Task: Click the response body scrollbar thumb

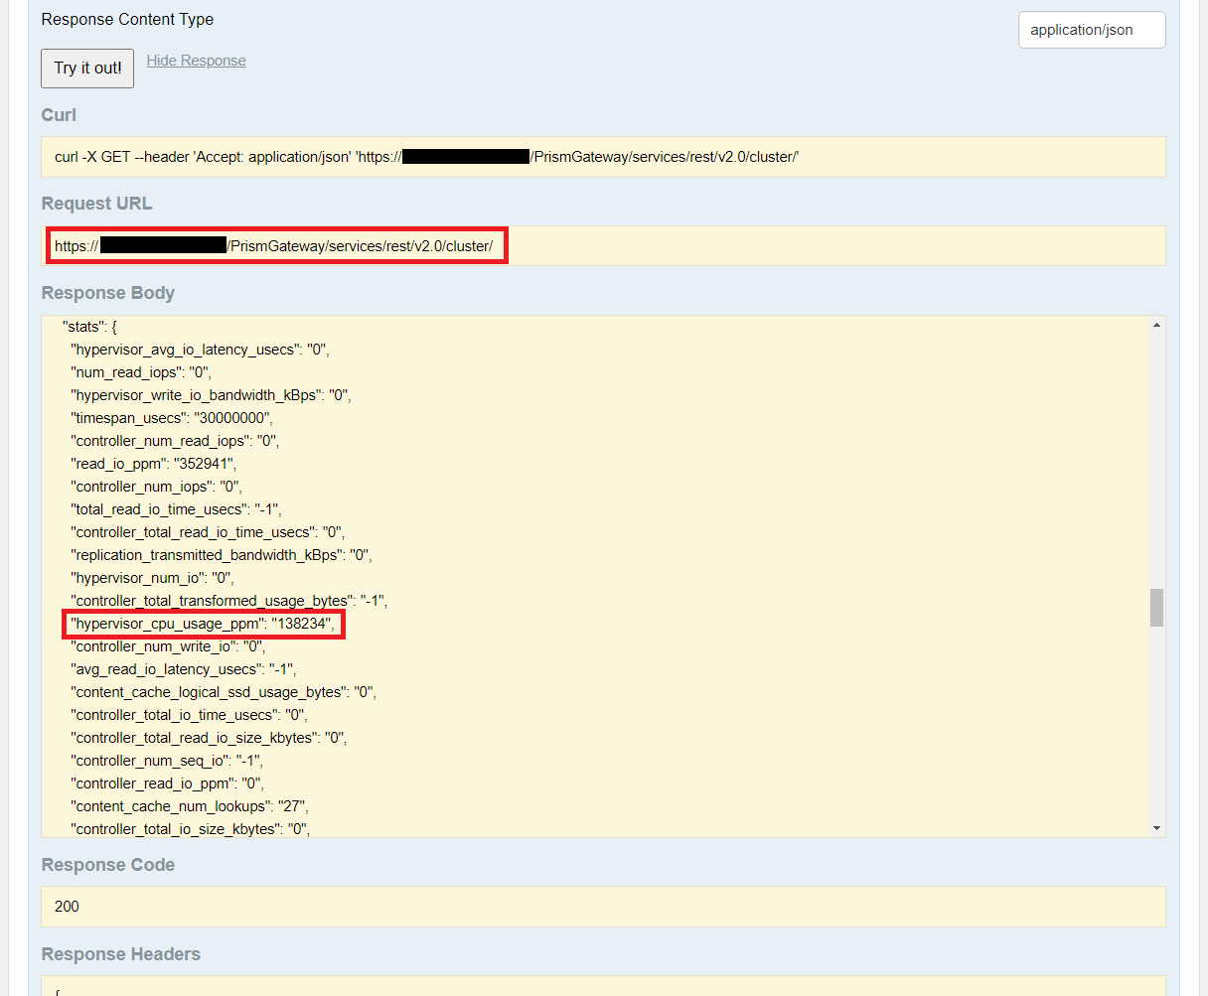Action: [x=1156, y=608]
